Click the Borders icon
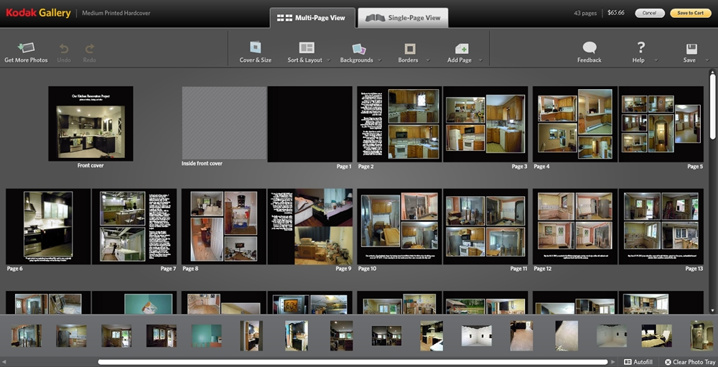718x367 pixels. (x=409, y=48)
